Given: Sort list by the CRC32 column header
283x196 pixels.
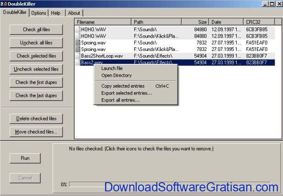Looking at the screenshot, I should [259, 22].
